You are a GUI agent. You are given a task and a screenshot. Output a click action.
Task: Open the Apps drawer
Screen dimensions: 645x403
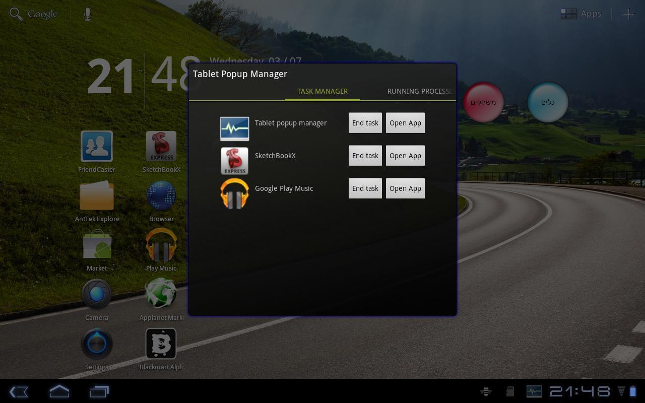(580, 14)
